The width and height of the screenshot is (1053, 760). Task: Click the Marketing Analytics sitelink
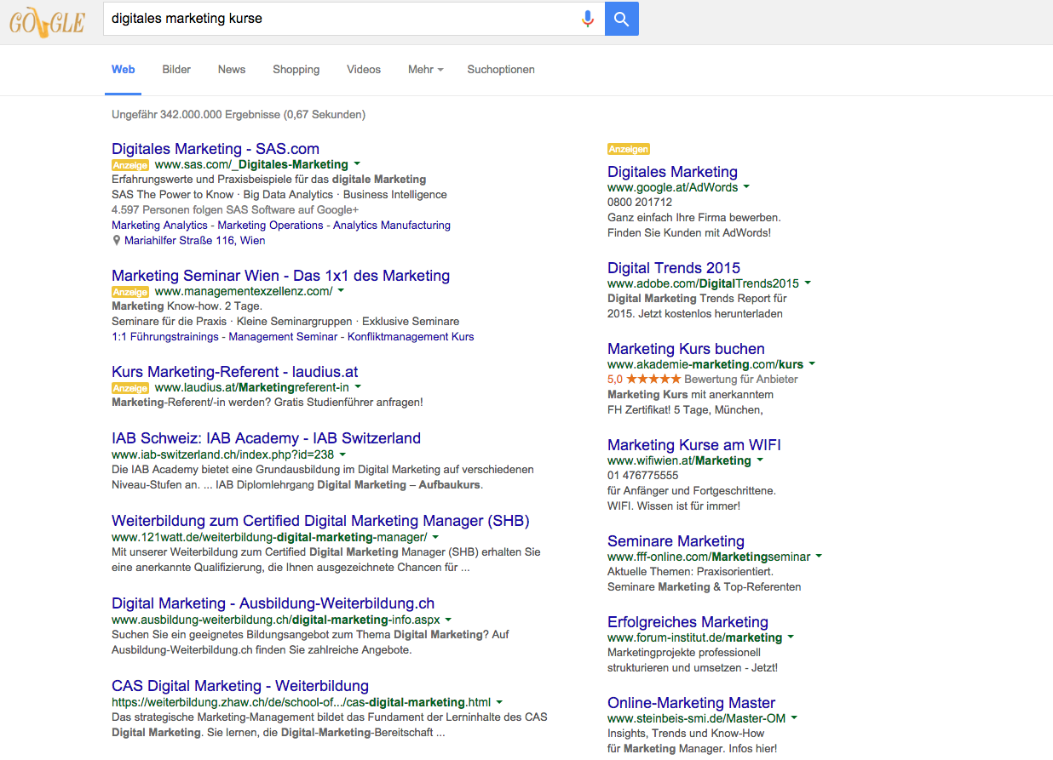pos(159,226)
